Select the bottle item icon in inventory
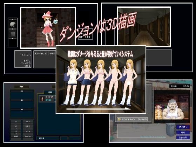The image size is (196, 147). [x=42, y=99]
